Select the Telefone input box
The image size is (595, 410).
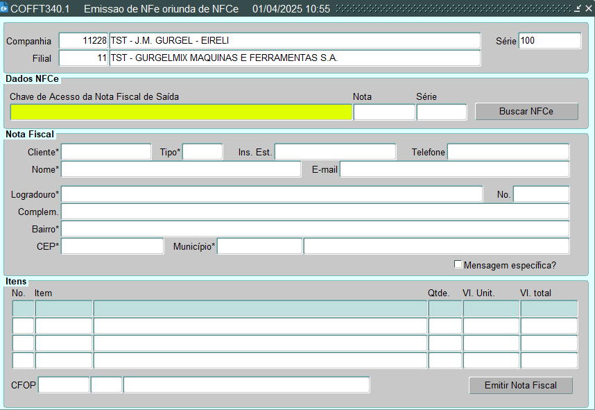[x=508, y=152]
